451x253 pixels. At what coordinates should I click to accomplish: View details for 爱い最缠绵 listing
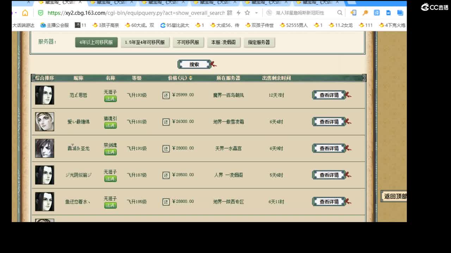329,122
